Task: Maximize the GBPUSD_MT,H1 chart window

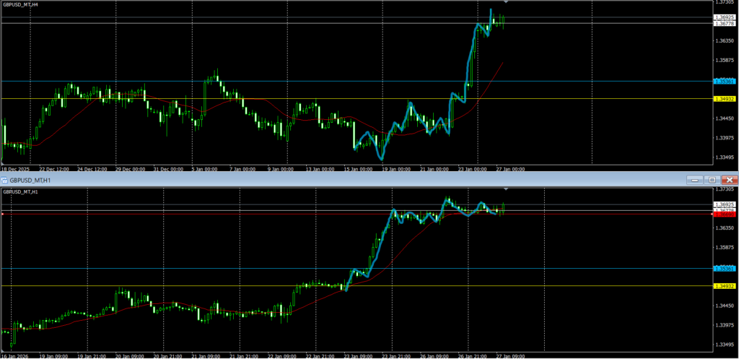Action: pyautogui.click(x=712, y=179)
